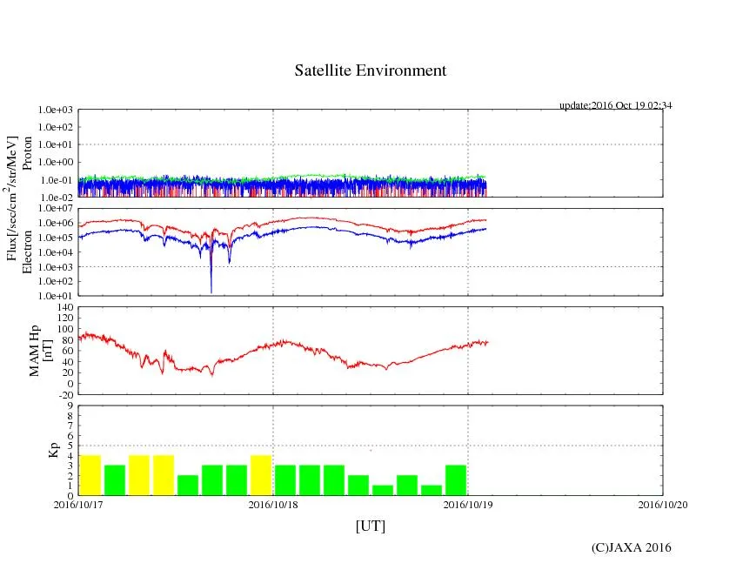The image size is (736, 570).
Task: Click Proton panel tick "1.0e-02"
Action: (x=57, y=198)
